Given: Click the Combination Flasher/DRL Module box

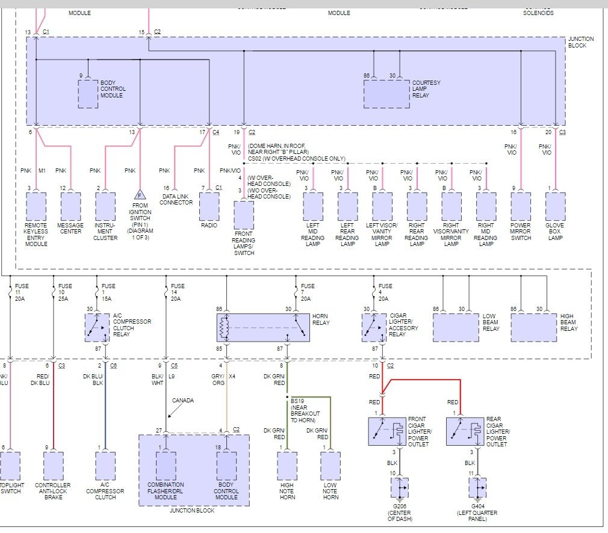Looking at the screenshot, I should [x=166, y=466].
